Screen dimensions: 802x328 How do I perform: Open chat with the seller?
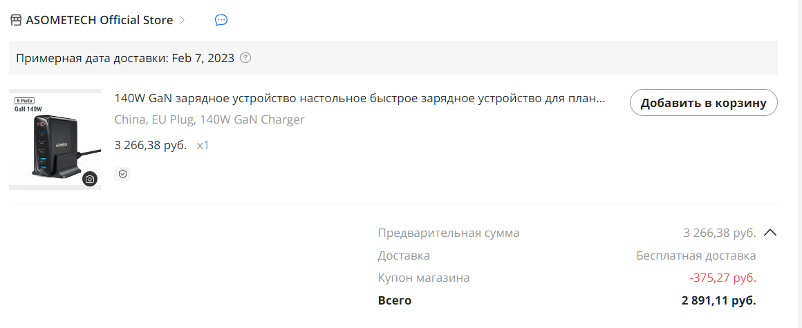pyautogui.click(x=221, y=20)
